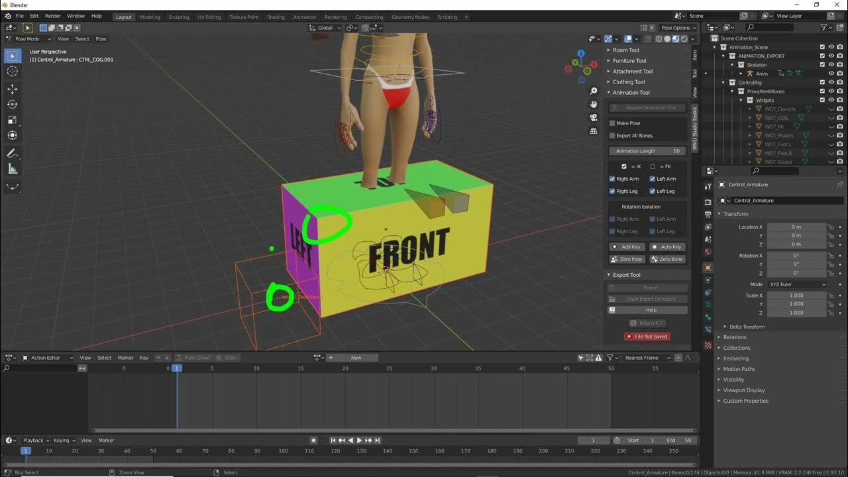848x477 pixels.
Task: Click the Zero Bone button
Action: point(667,259)
